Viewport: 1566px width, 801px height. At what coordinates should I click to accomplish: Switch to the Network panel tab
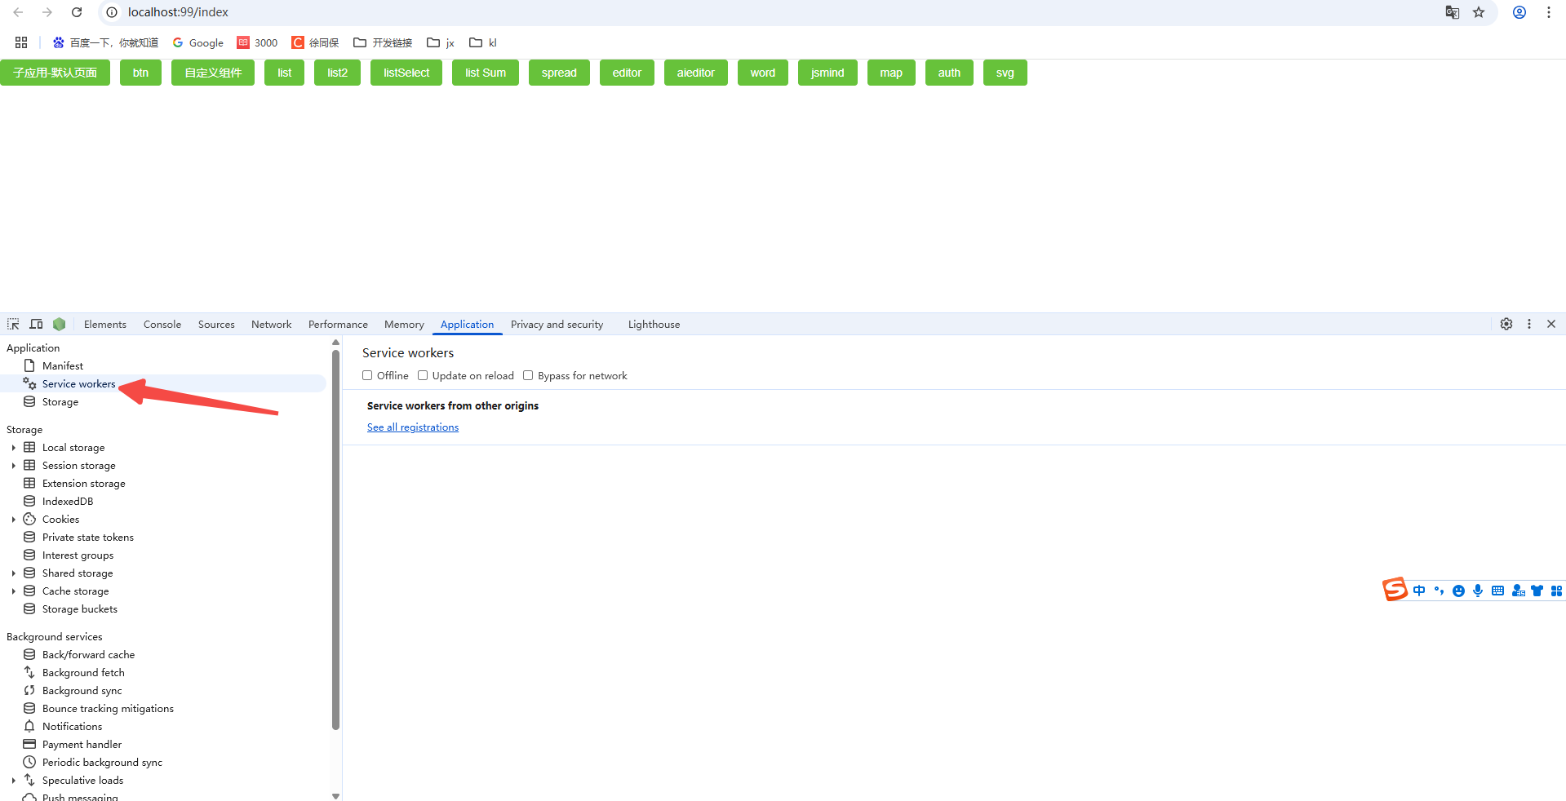[x=271, y=324]
